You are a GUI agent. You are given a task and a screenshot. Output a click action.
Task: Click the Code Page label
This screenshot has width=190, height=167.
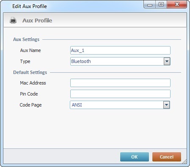(x=30, y=105)
